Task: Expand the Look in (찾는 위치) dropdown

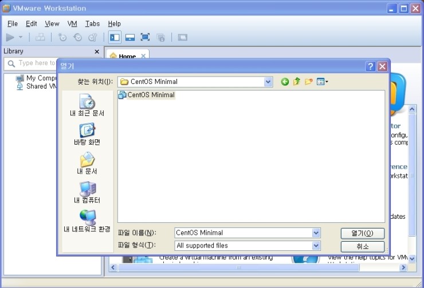Action: [268, 82]
